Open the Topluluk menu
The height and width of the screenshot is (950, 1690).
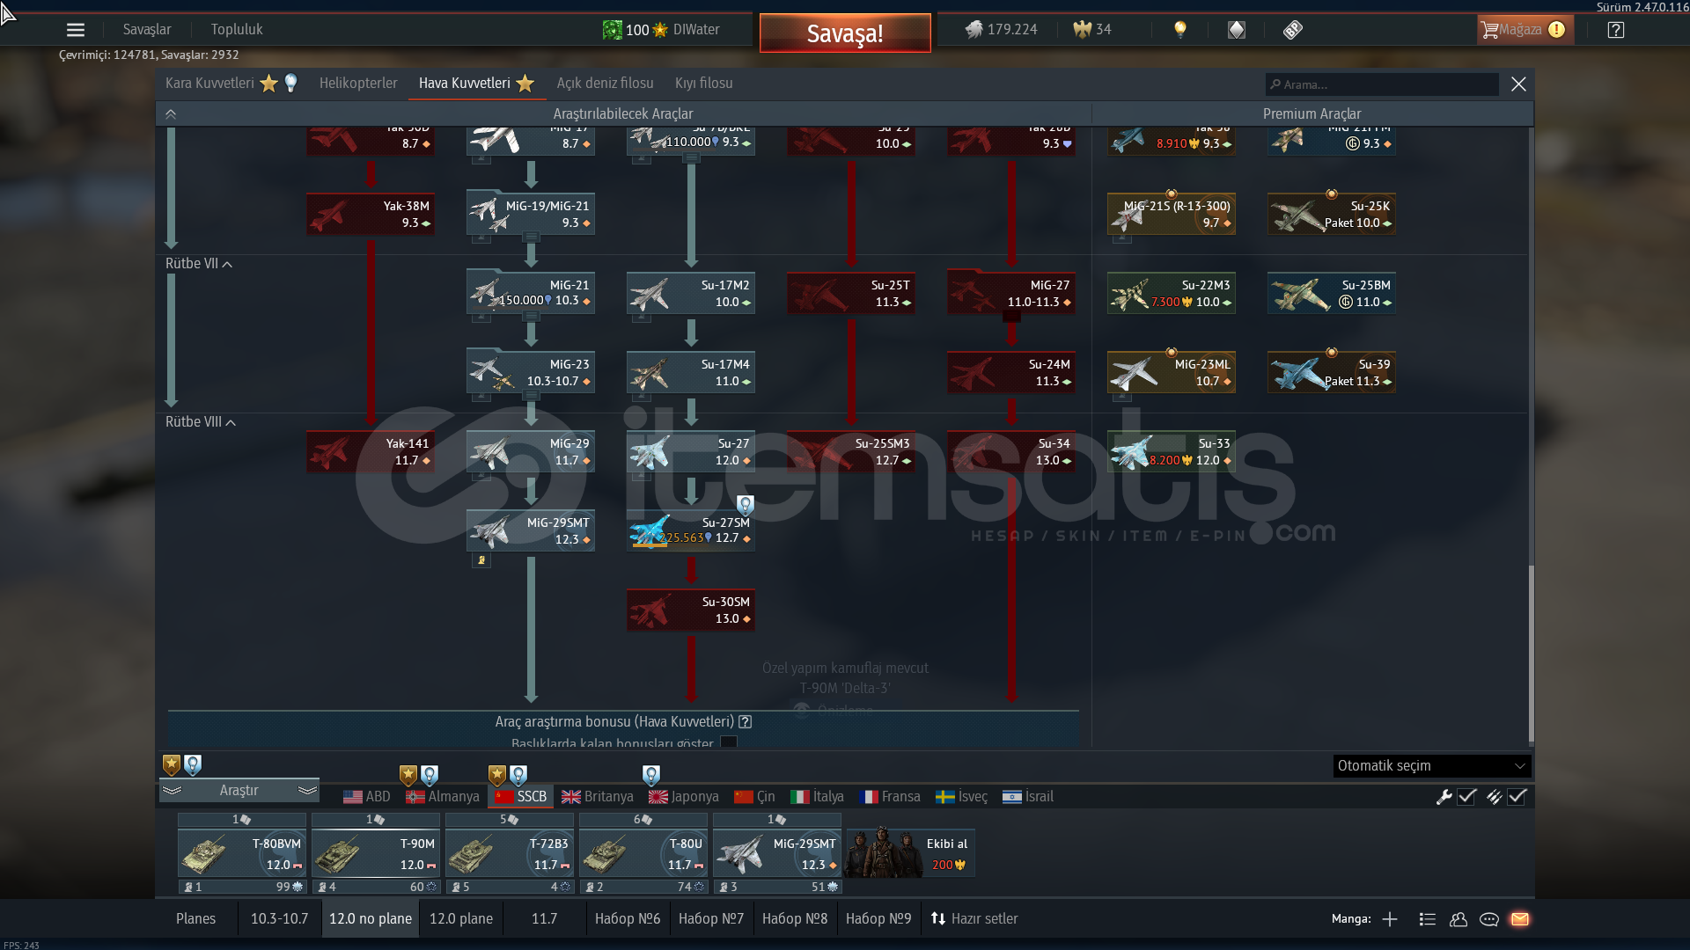coord(237,30)
